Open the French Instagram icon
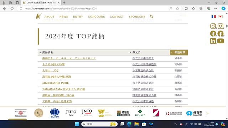The height and width of the screenshot is (128, 228). pyautogui.click(x=213, y=26)
